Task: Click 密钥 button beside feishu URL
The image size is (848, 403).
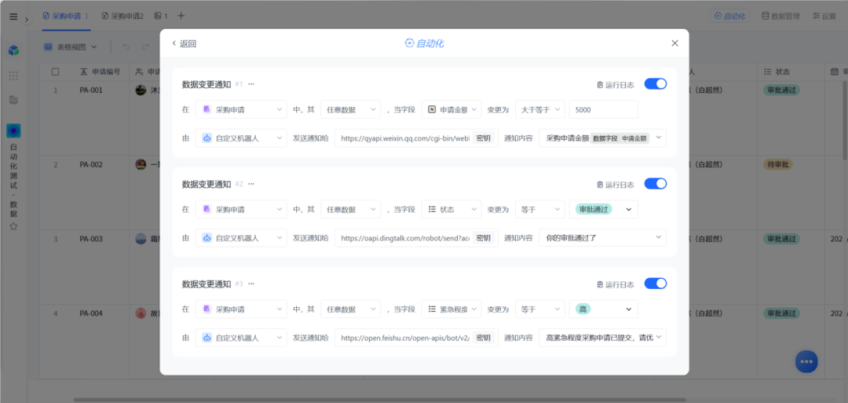Action: coord(484,338)
